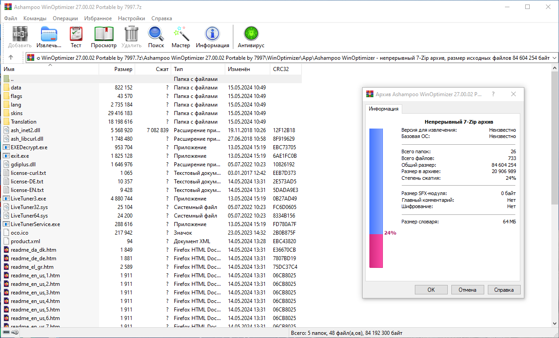Image resolution: width=559 pixels, height=338 pixels.
Task: Click the up-one-level arrow icon
Action: 11,58
